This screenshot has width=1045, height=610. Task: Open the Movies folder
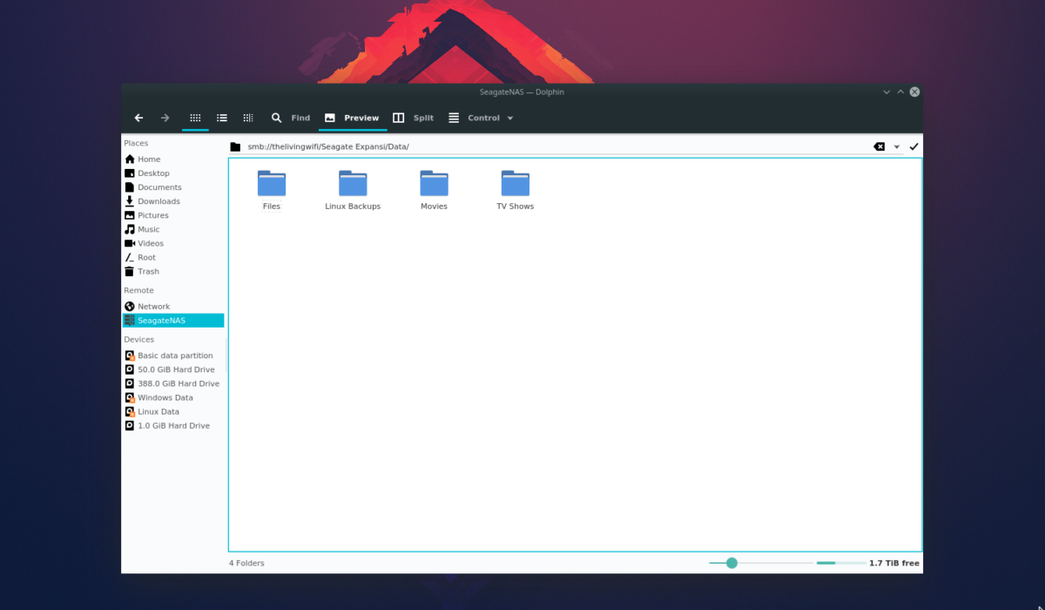(x=434, y=190)
